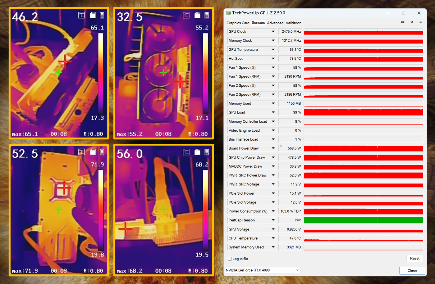Click the thermal image reading 52.5
This screenshot has width=435, height=284.
[25, 154]
